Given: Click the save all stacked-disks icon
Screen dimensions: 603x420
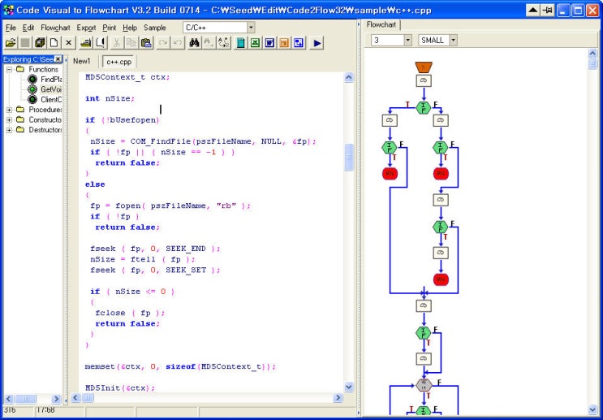Looking at the screenshot, I should [40, 43].
